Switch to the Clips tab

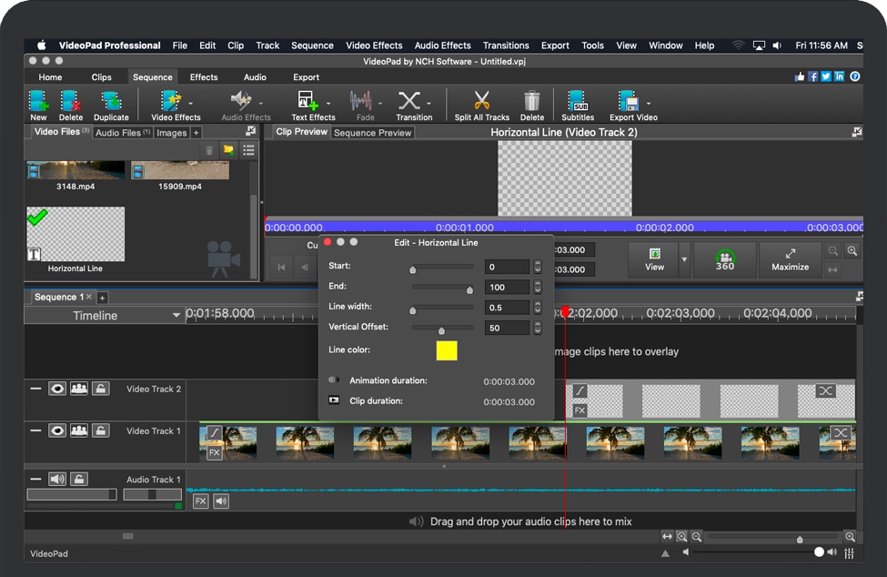(x=102, y=76)
